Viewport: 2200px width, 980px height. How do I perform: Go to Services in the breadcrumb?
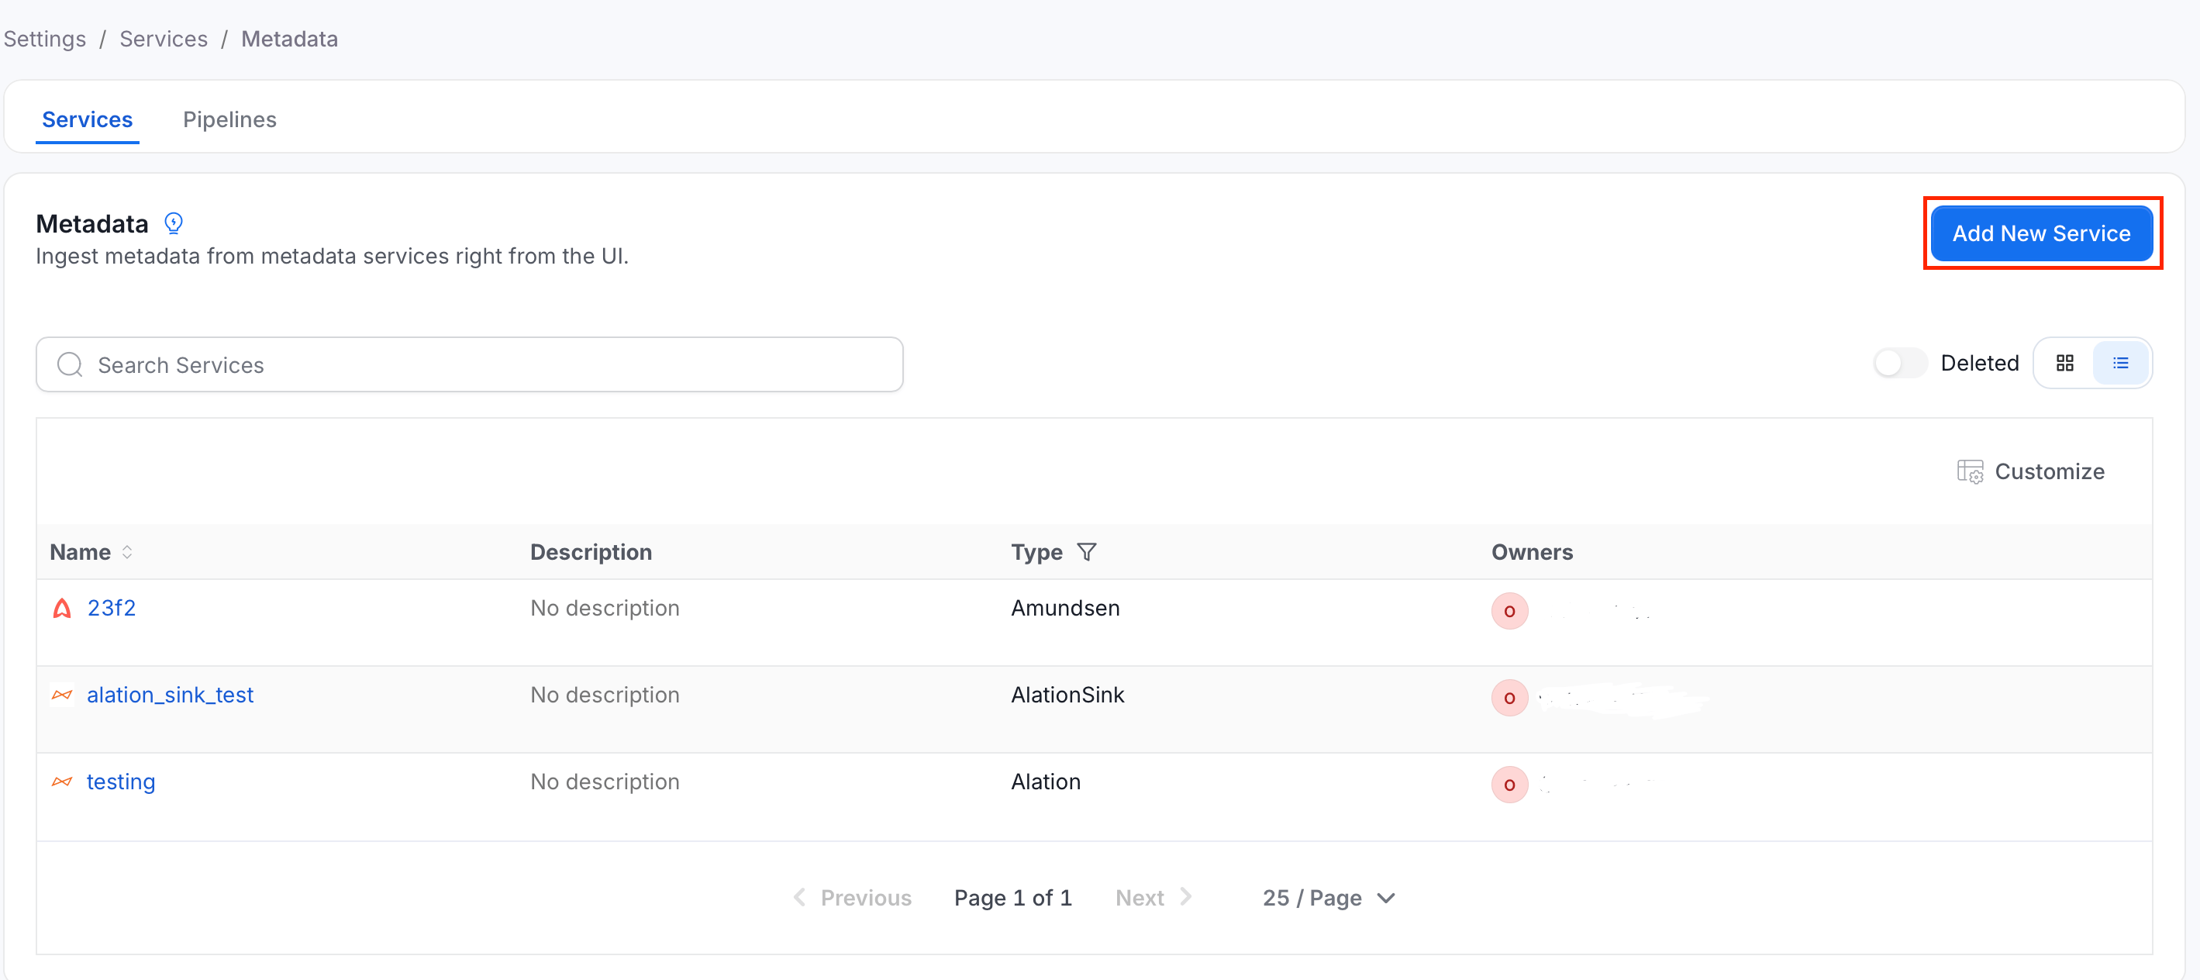click(x=163, y=39)
